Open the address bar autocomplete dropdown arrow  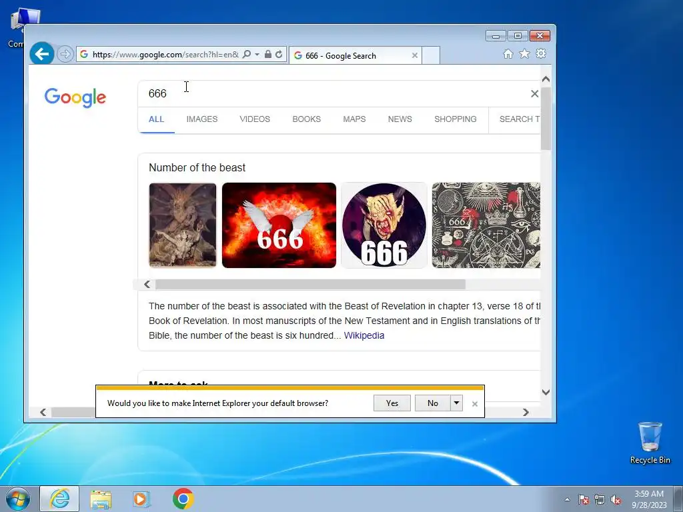coord(257,54)
